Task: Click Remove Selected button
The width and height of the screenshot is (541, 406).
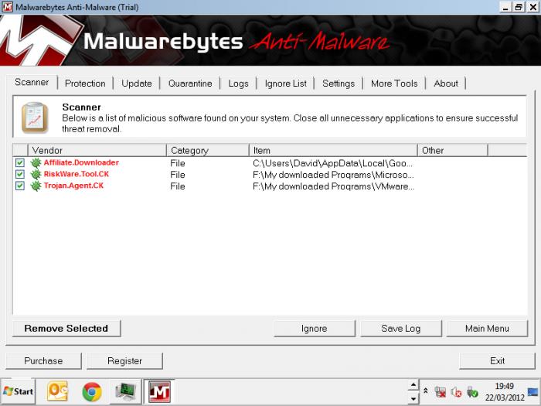Action: tap(66, 329)
